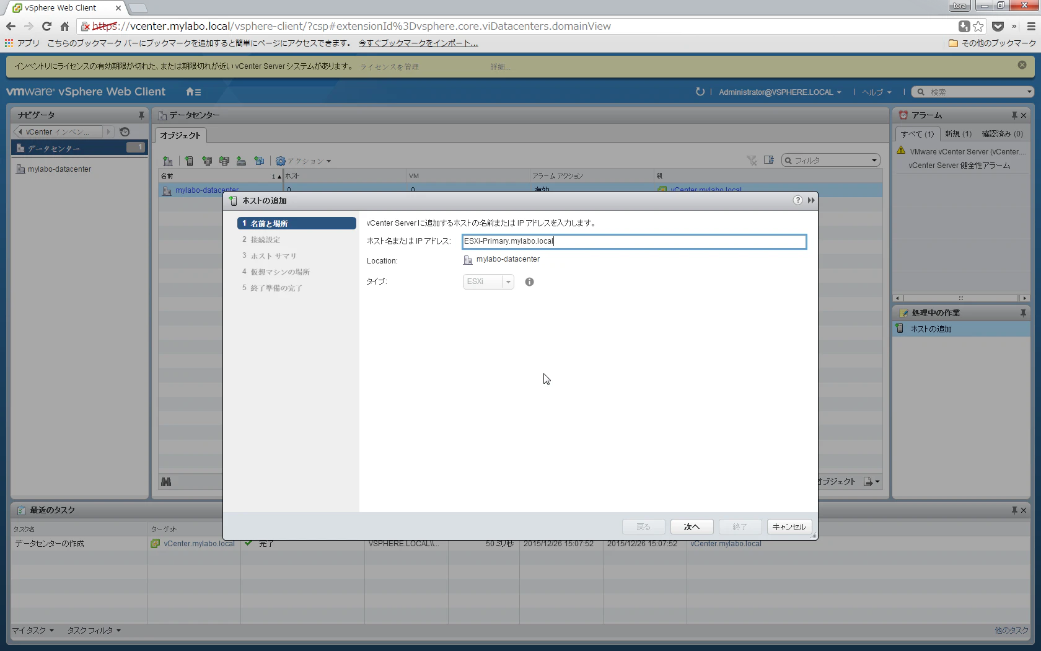Open the Help dropdown menu
This screenshot has width=1041, height=651.
click(876, 92)
